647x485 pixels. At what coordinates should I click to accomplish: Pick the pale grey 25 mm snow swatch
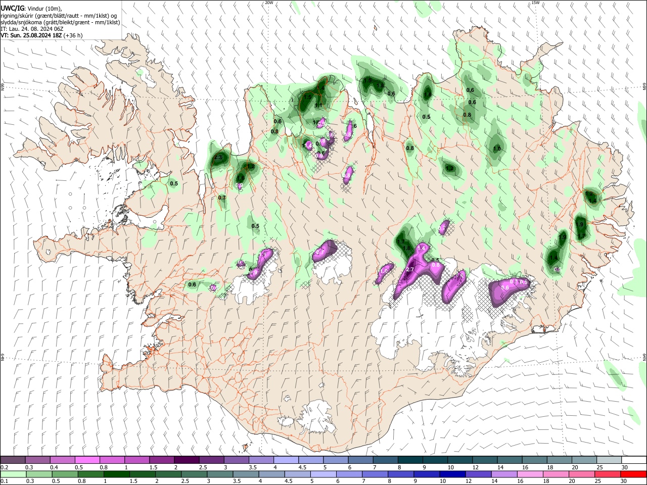609,460
